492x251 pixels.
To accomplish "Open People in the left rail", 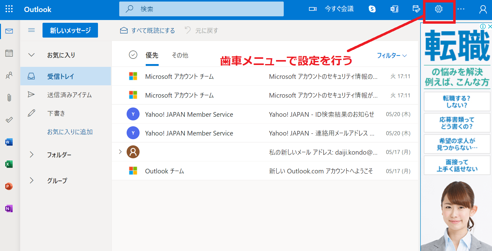I will click(x=9, y=75).
